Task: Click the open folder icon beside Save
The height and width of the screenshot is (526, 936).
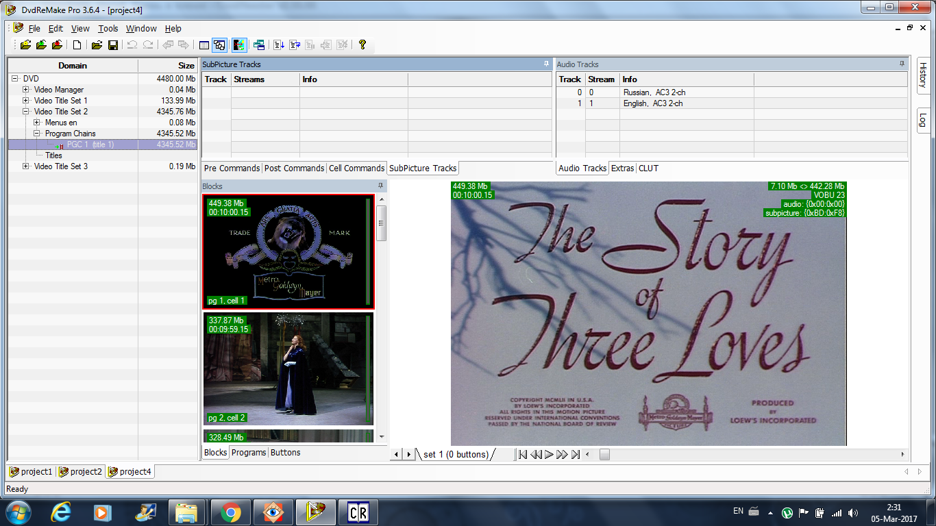Action: coord(97,45)
